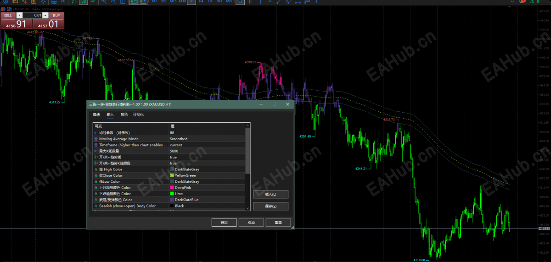
Task: Set timeframe to M5
Action: click(163, 2)
